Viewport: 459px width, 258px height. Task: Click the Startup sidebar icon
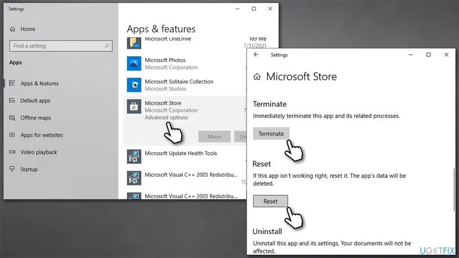click(x=12, y=169)
